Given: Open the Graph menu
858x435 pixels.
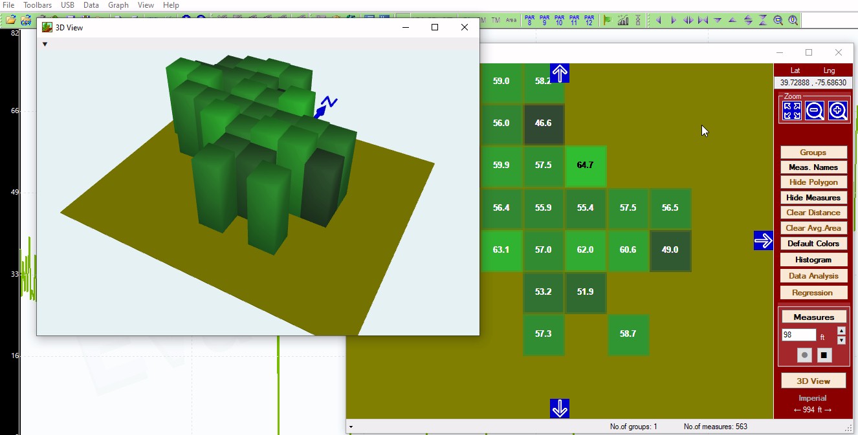Looking at the screenshot, I should click(x=118, y=5).
